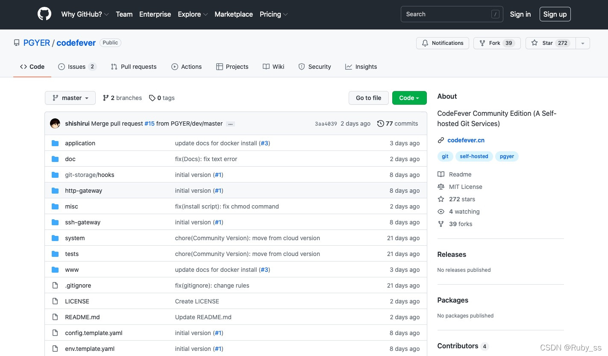
Task: Click the scale icon beside MIT License
Action: tap(441, 187)
